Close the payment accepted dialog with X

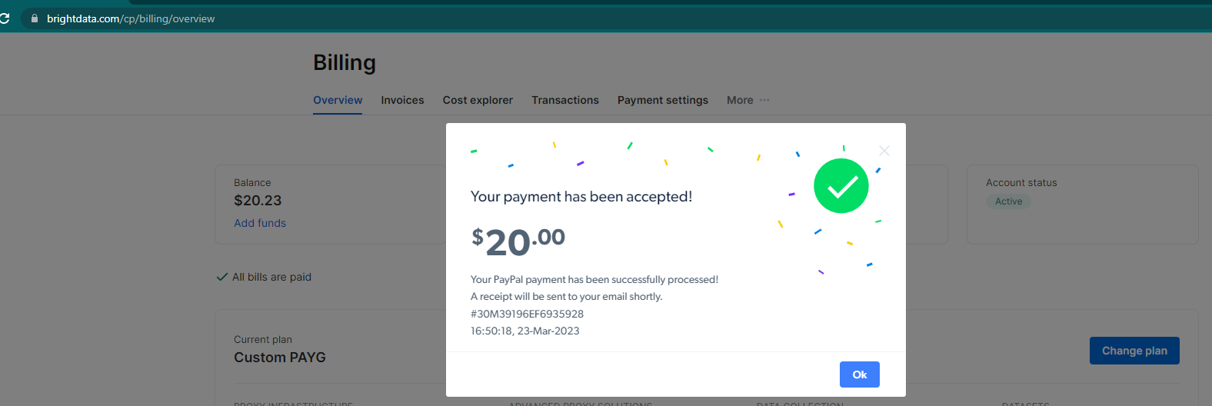(884, 151)
